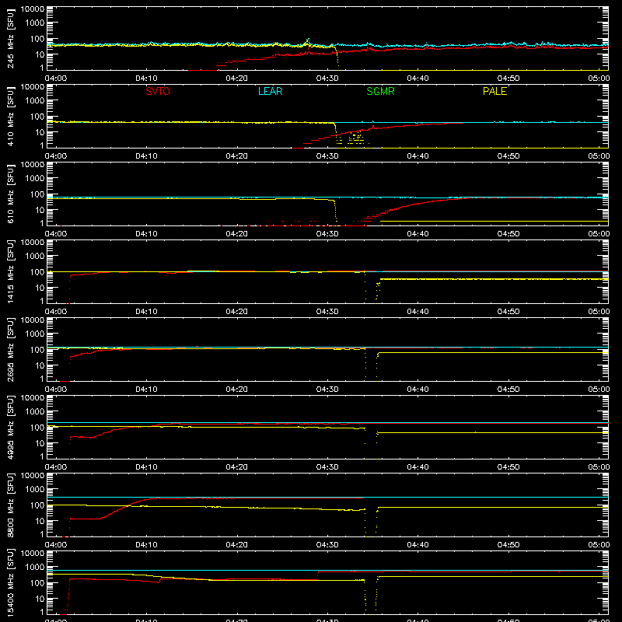Click 04:40 time label under 245 MHz plot
622x622 pixels.
pyautogui.click(x=418, y=79)
